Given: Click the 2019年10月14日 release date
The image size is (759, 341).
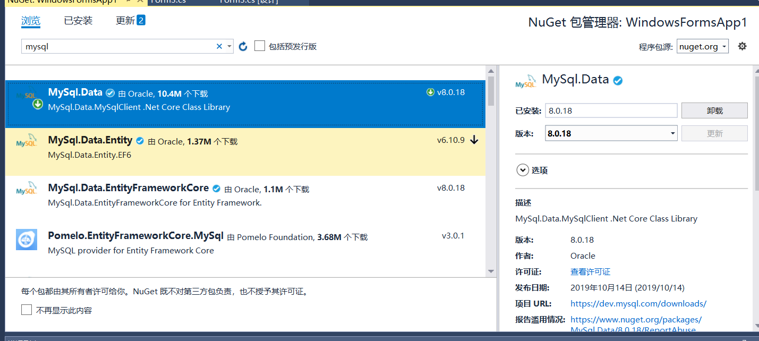Looking at the screenshot, I should 627,288.
